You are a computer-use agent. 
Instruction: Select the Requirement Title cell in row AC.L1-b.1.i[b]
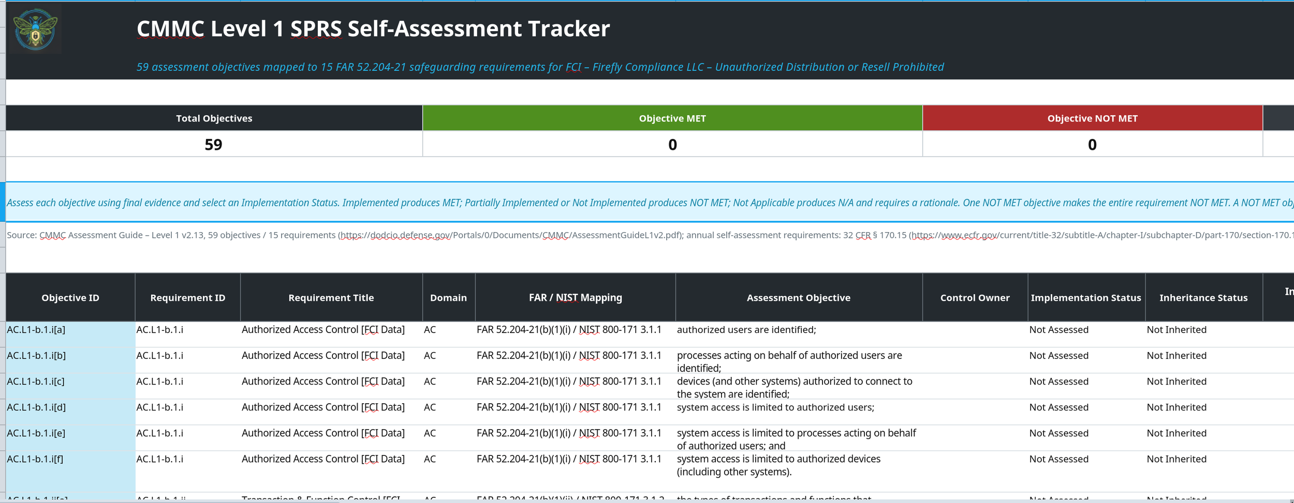(x=331, y=360)
